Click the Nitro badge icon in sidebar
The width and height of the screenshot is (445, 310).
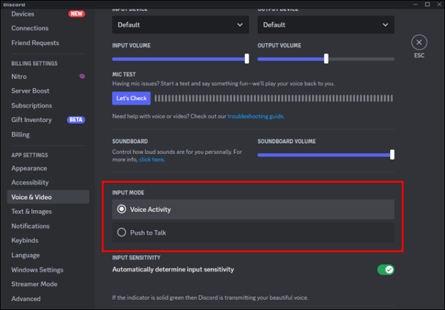[x=82, y=76]
